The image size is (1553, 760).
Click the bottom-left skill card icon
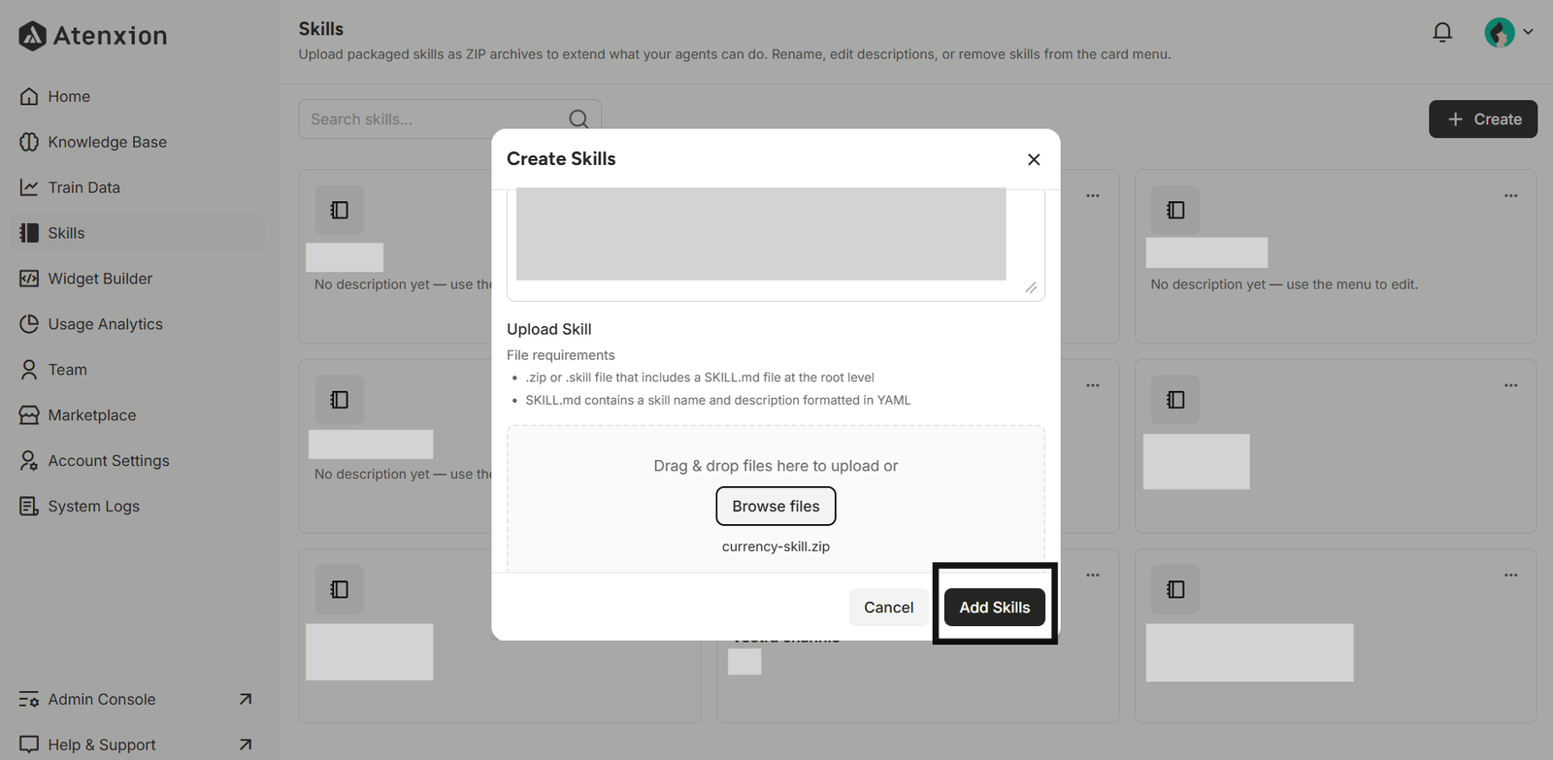pyautogui.click(x=339, y=589)
